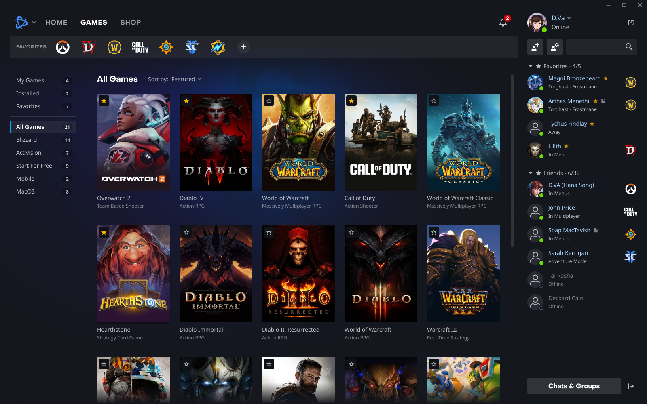647x404 pixels.
Task: Click the Call of Duty favorites icon
Action: pos(140,46)
